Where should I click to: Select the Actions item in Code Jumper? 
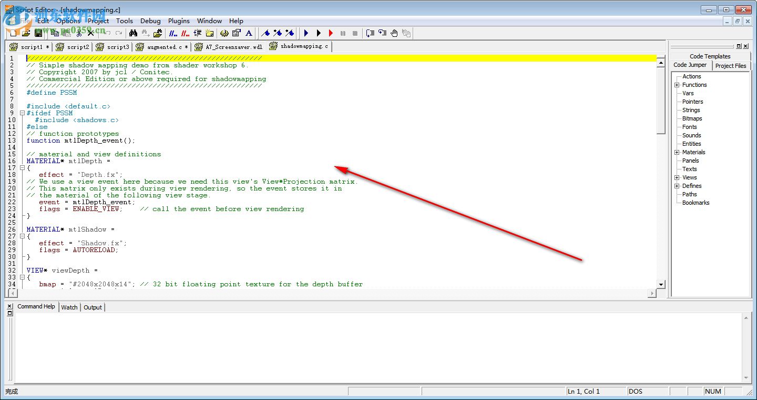691,76
